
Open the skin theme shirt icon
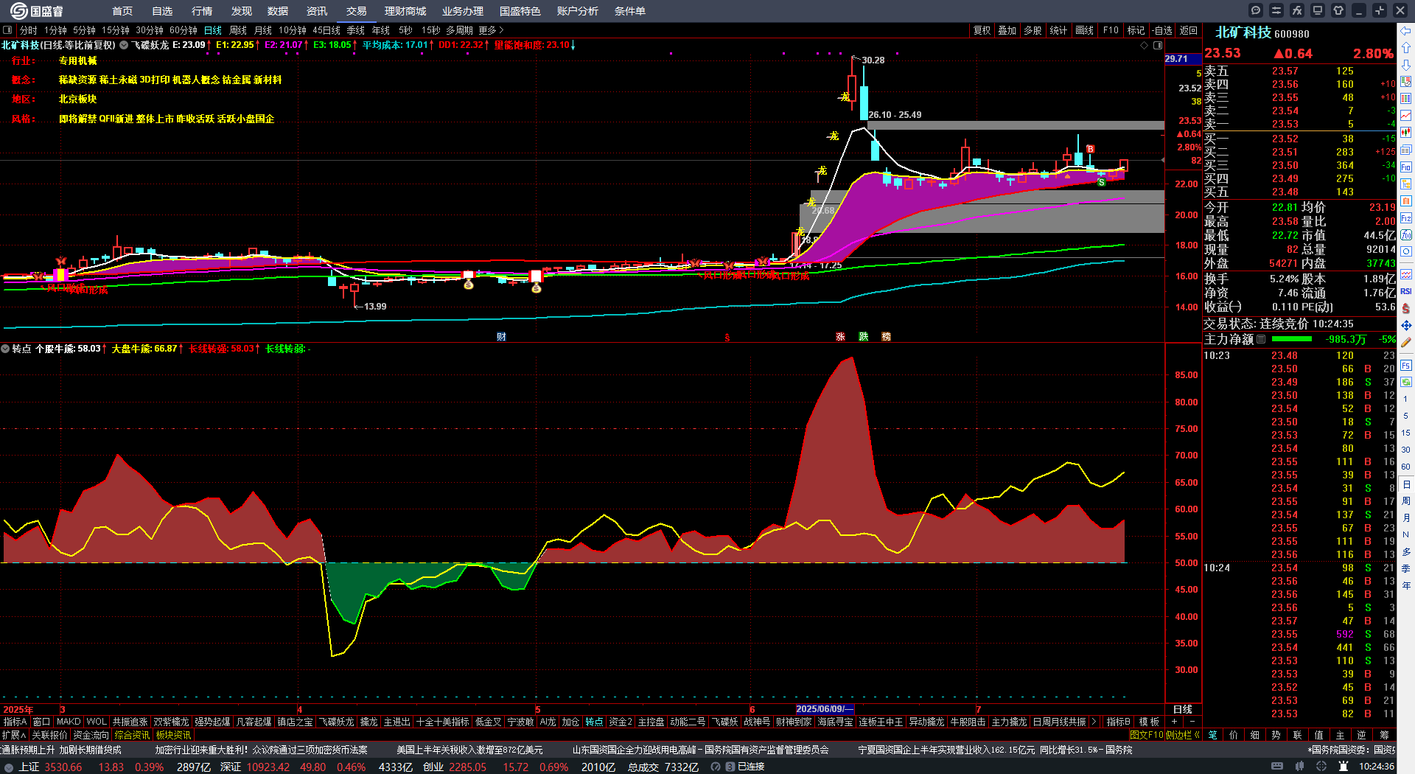1338,10
